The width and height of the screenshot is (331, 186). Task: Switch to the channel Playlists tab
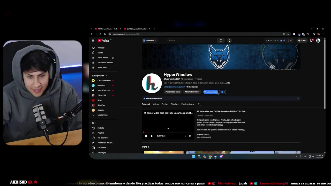[x=175, y=104]
